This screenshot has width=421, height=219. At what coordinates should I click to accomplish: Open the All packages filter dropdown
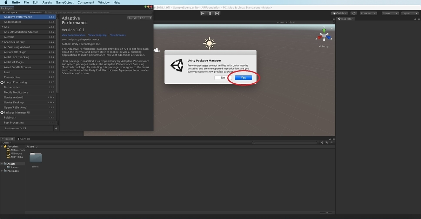pos(10,12)
